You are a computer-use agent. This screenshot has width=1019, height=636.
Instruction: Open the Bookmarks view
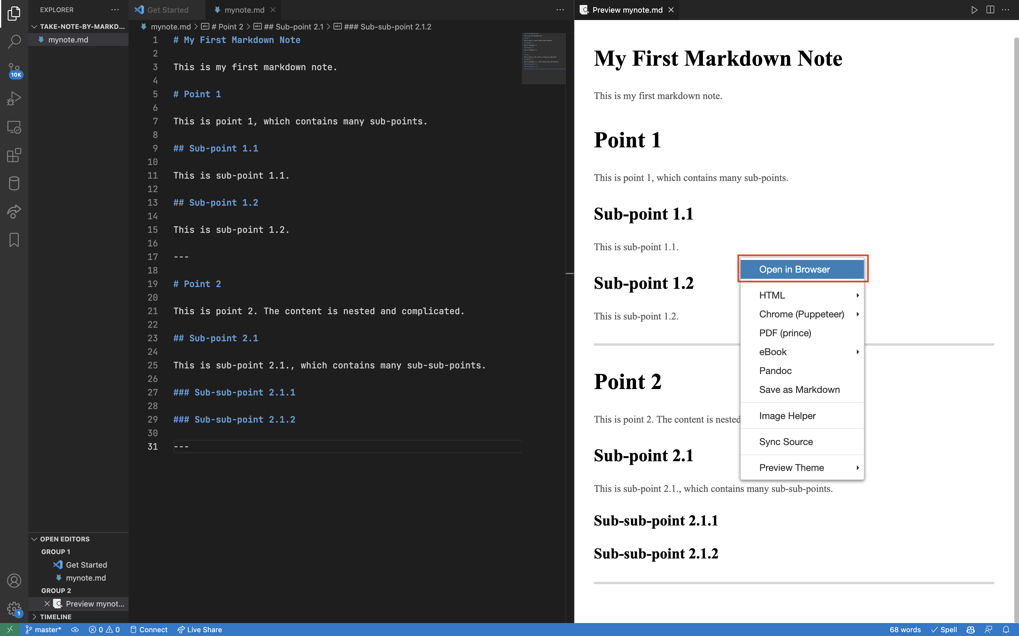(x=14, y=240)
